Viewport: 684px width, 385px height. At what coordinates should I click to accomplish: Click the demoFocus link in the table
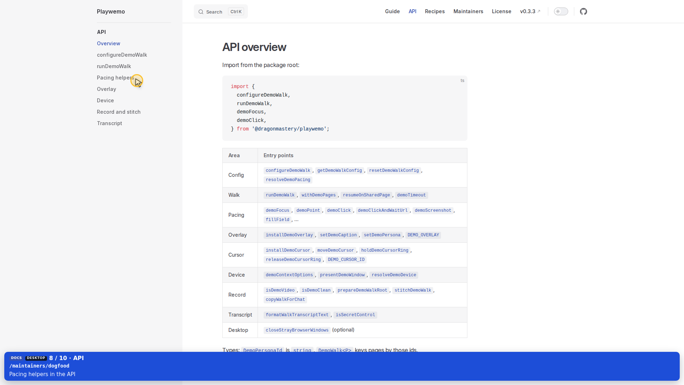coord(278,210)
